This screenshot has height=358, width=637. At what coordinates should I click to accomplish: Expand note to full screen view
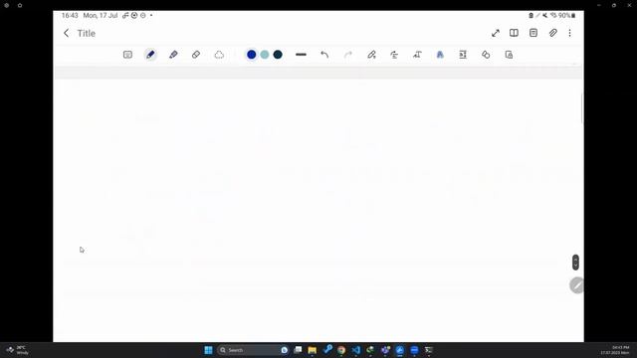point(496,33)
